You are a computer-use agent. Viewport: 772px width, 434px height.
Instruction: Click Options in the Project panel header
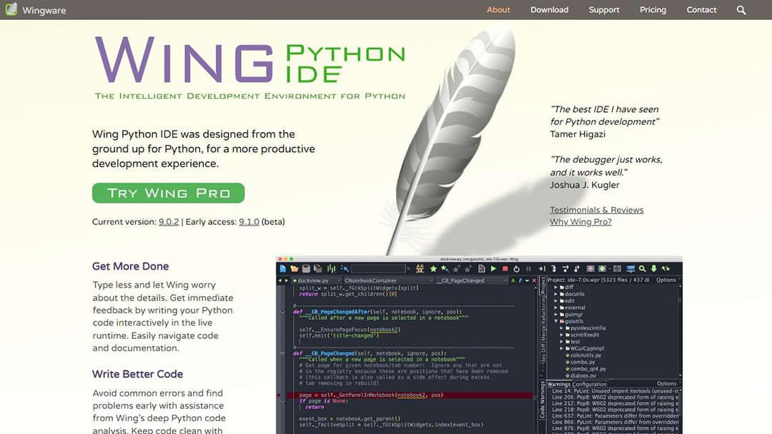666,280
